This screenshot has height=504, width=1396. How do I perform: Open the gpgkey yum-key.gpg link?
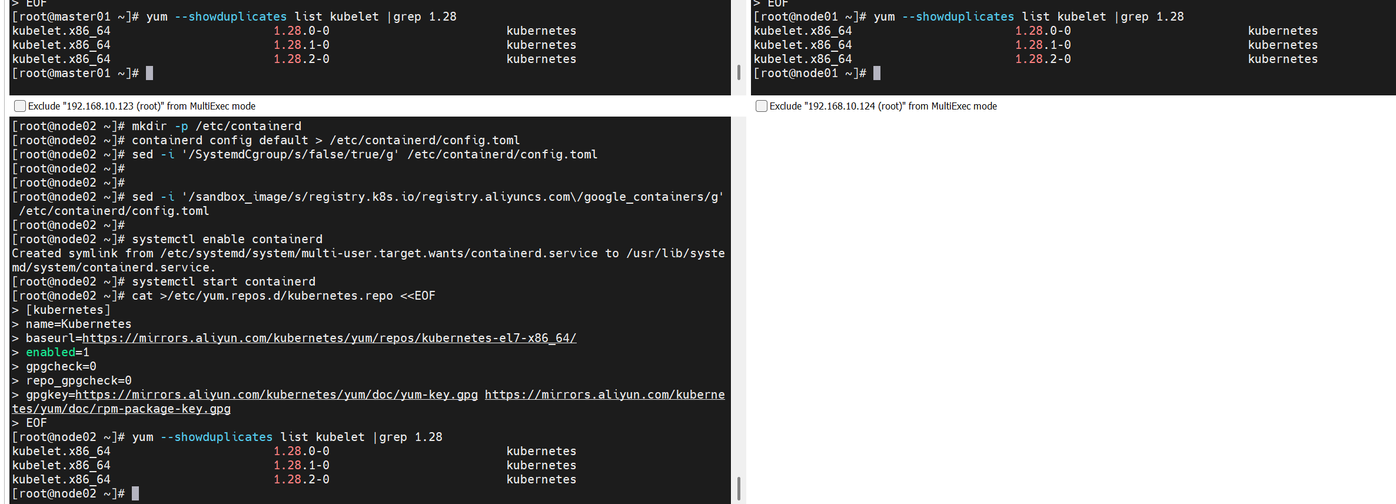(x=277, y=394)
